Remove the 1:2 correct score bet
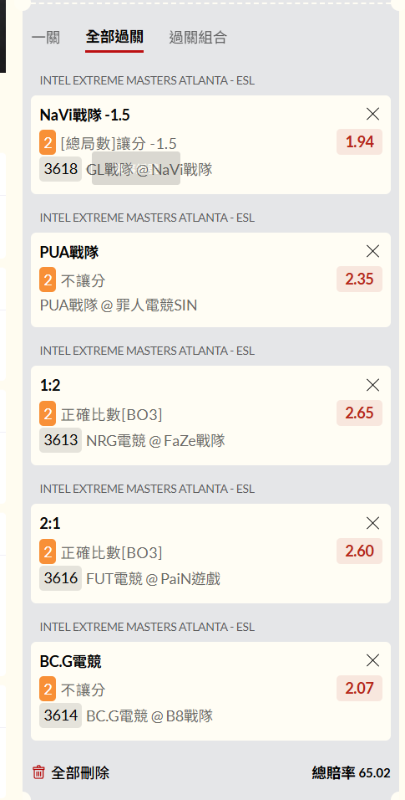The image size is (405, 800). tap(373, 385)
